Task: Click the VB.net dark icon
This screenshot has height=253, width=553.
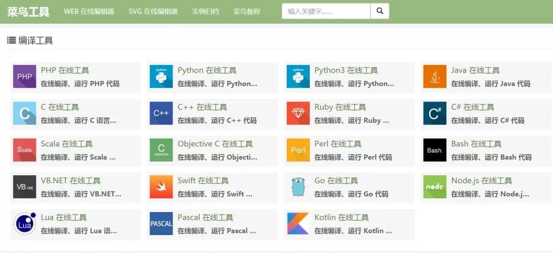Action: (x=25, y=186)
